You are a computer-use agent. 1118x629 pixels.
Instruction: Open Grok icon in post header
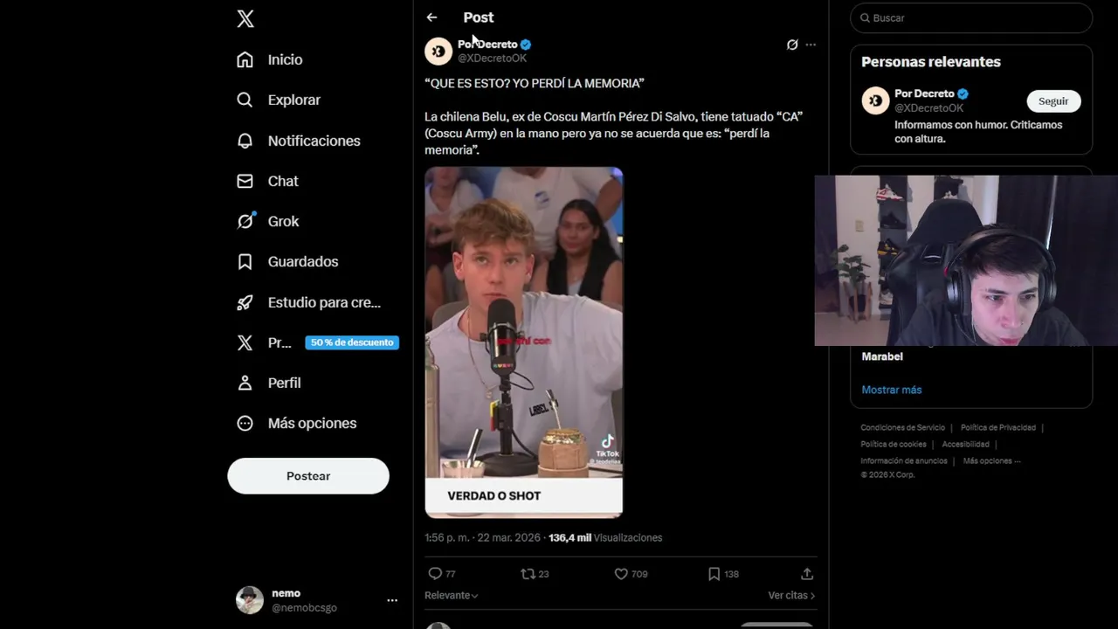click(792, 45)
